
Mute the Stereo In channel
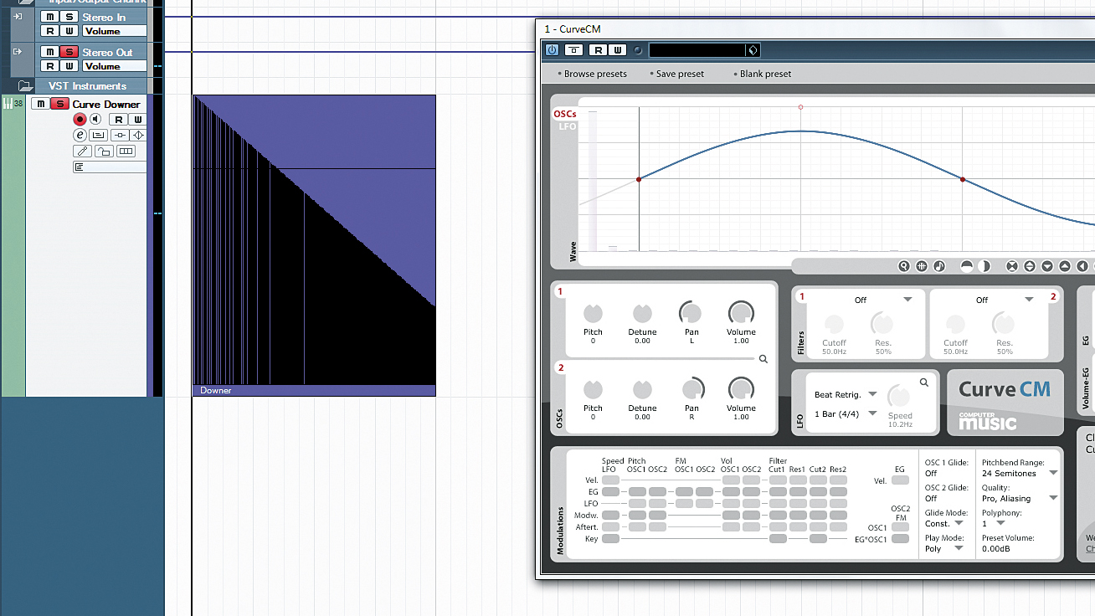coord(51,18)
